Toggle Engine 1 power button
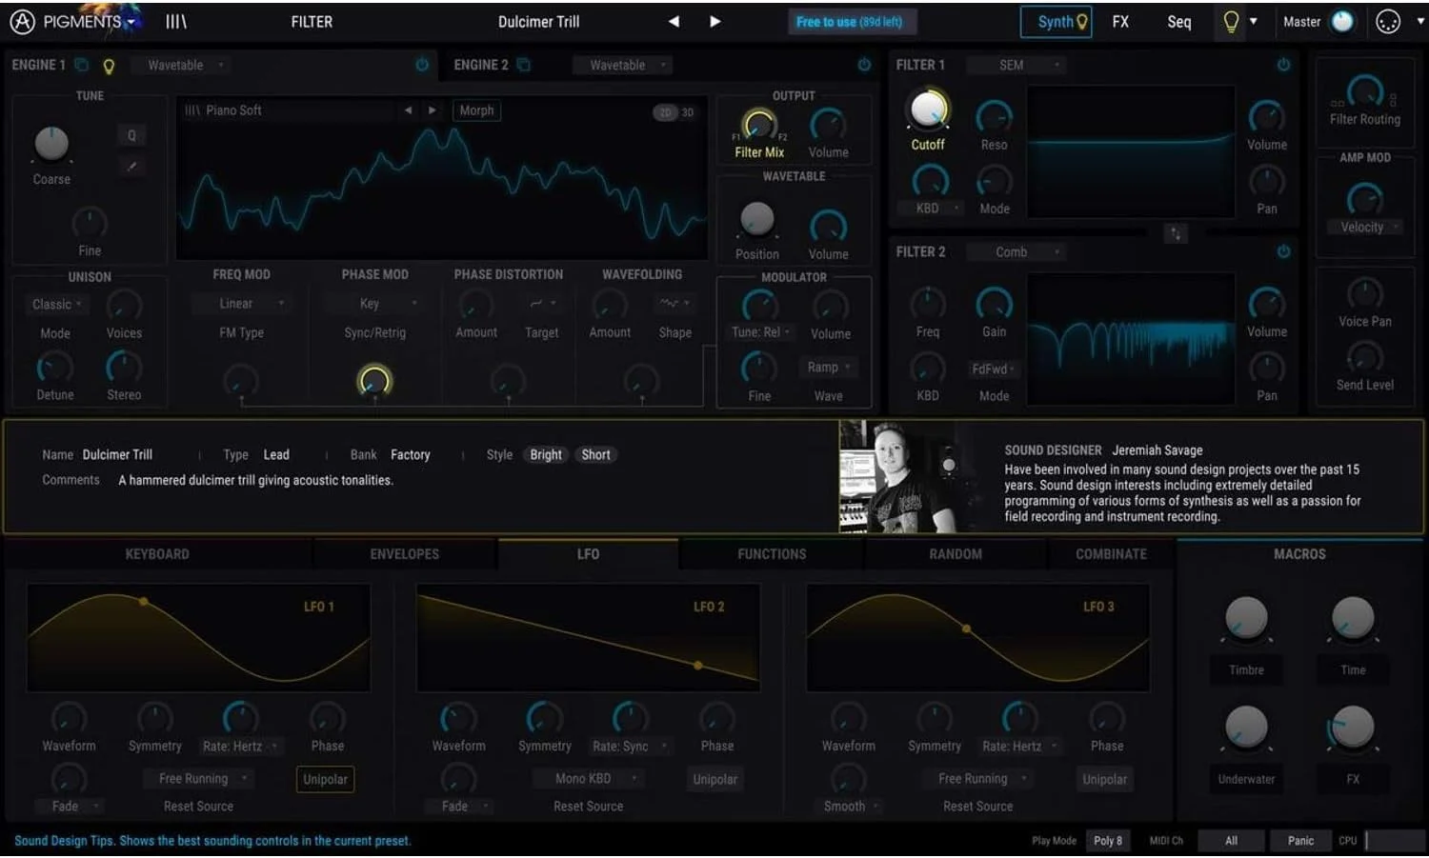 (x=422, y=65)
